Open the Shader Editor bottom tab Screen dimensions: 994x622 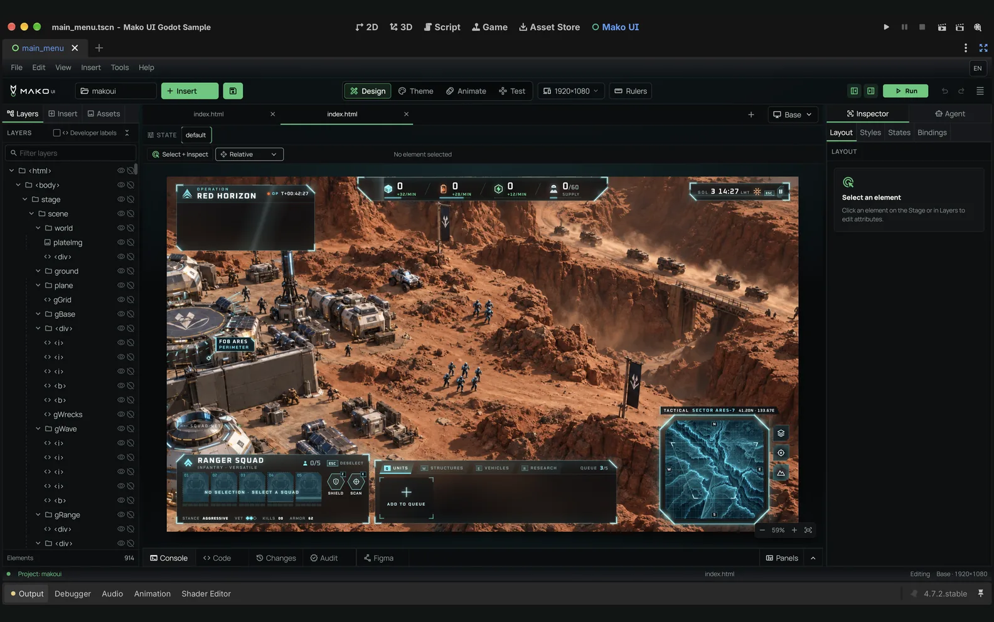click(x=206, y=593)
